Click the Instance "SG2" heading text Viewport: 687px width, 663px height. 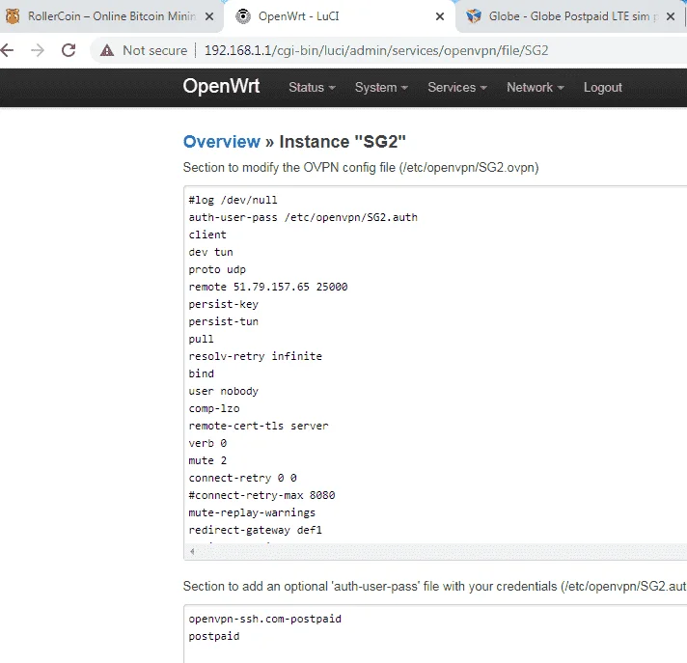coord(343,142)
